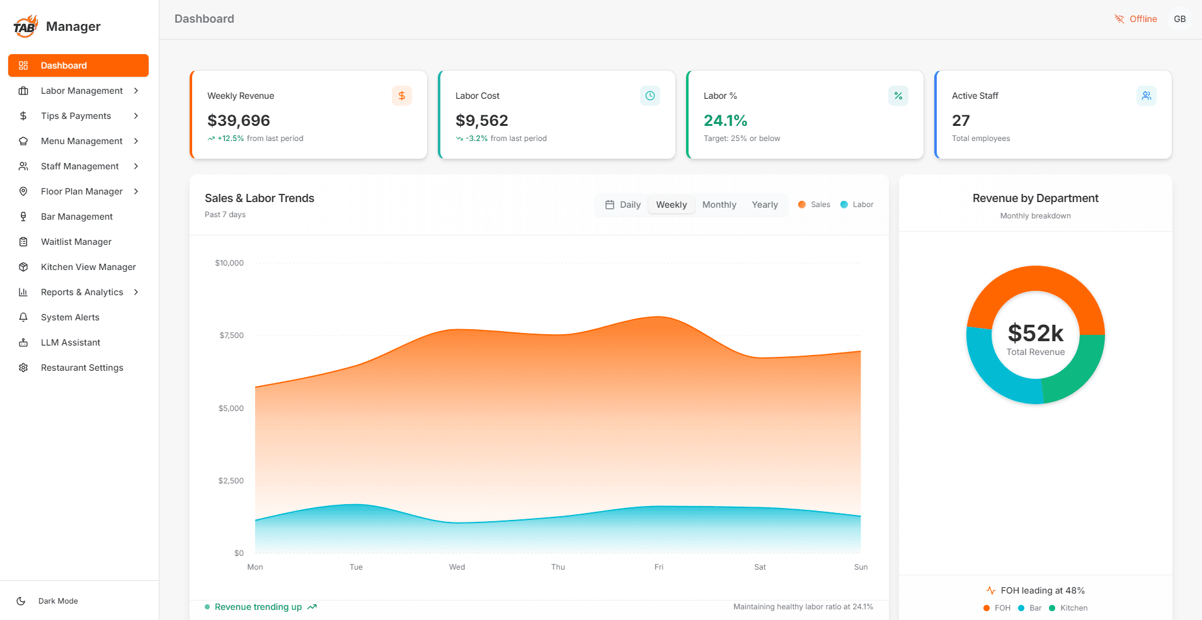This screenshot has width=1202, height=620.
Task: Open System Alerts page
Action: coord(78,317)
